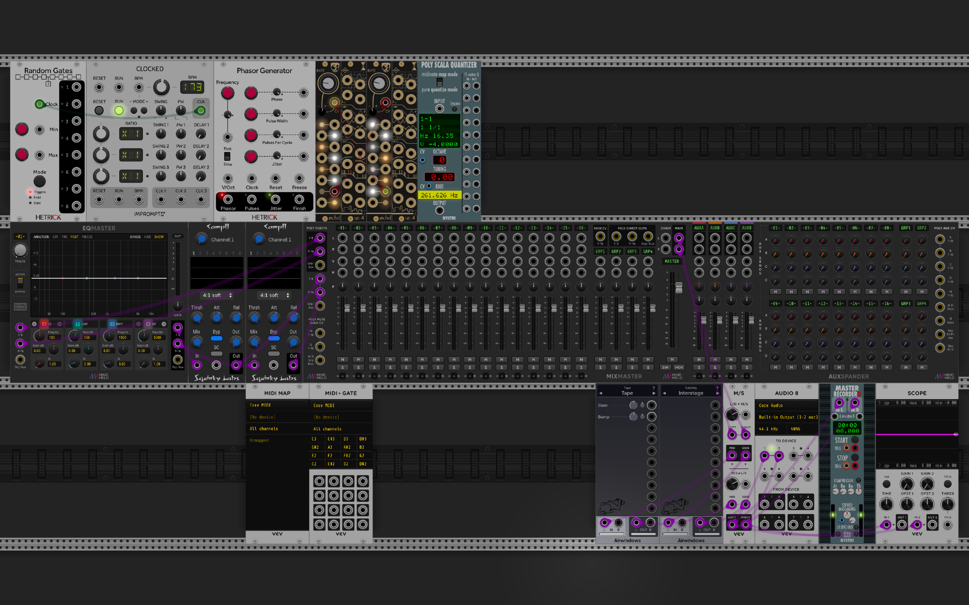Open Built-in Output device selector on Audio 8

click(787, 417)
